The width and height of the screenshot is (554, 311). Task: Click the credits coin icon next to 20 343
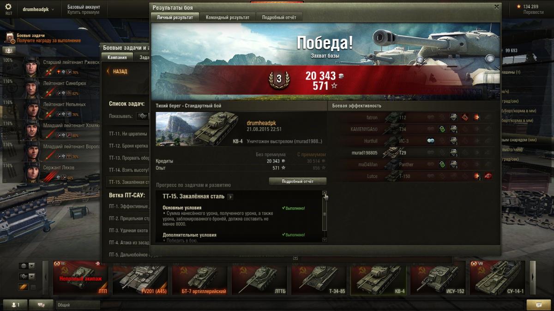click(x=341, y=76)
